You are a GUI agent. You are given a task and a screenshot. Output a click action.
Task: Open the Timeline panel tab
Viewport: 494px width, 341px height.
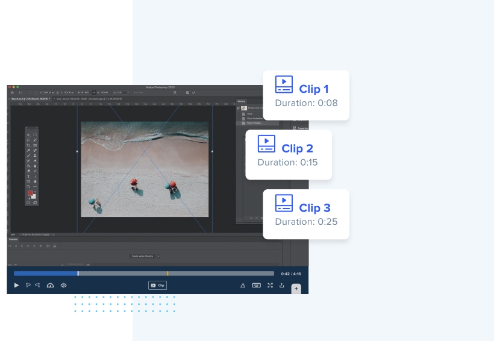(13, 240)
